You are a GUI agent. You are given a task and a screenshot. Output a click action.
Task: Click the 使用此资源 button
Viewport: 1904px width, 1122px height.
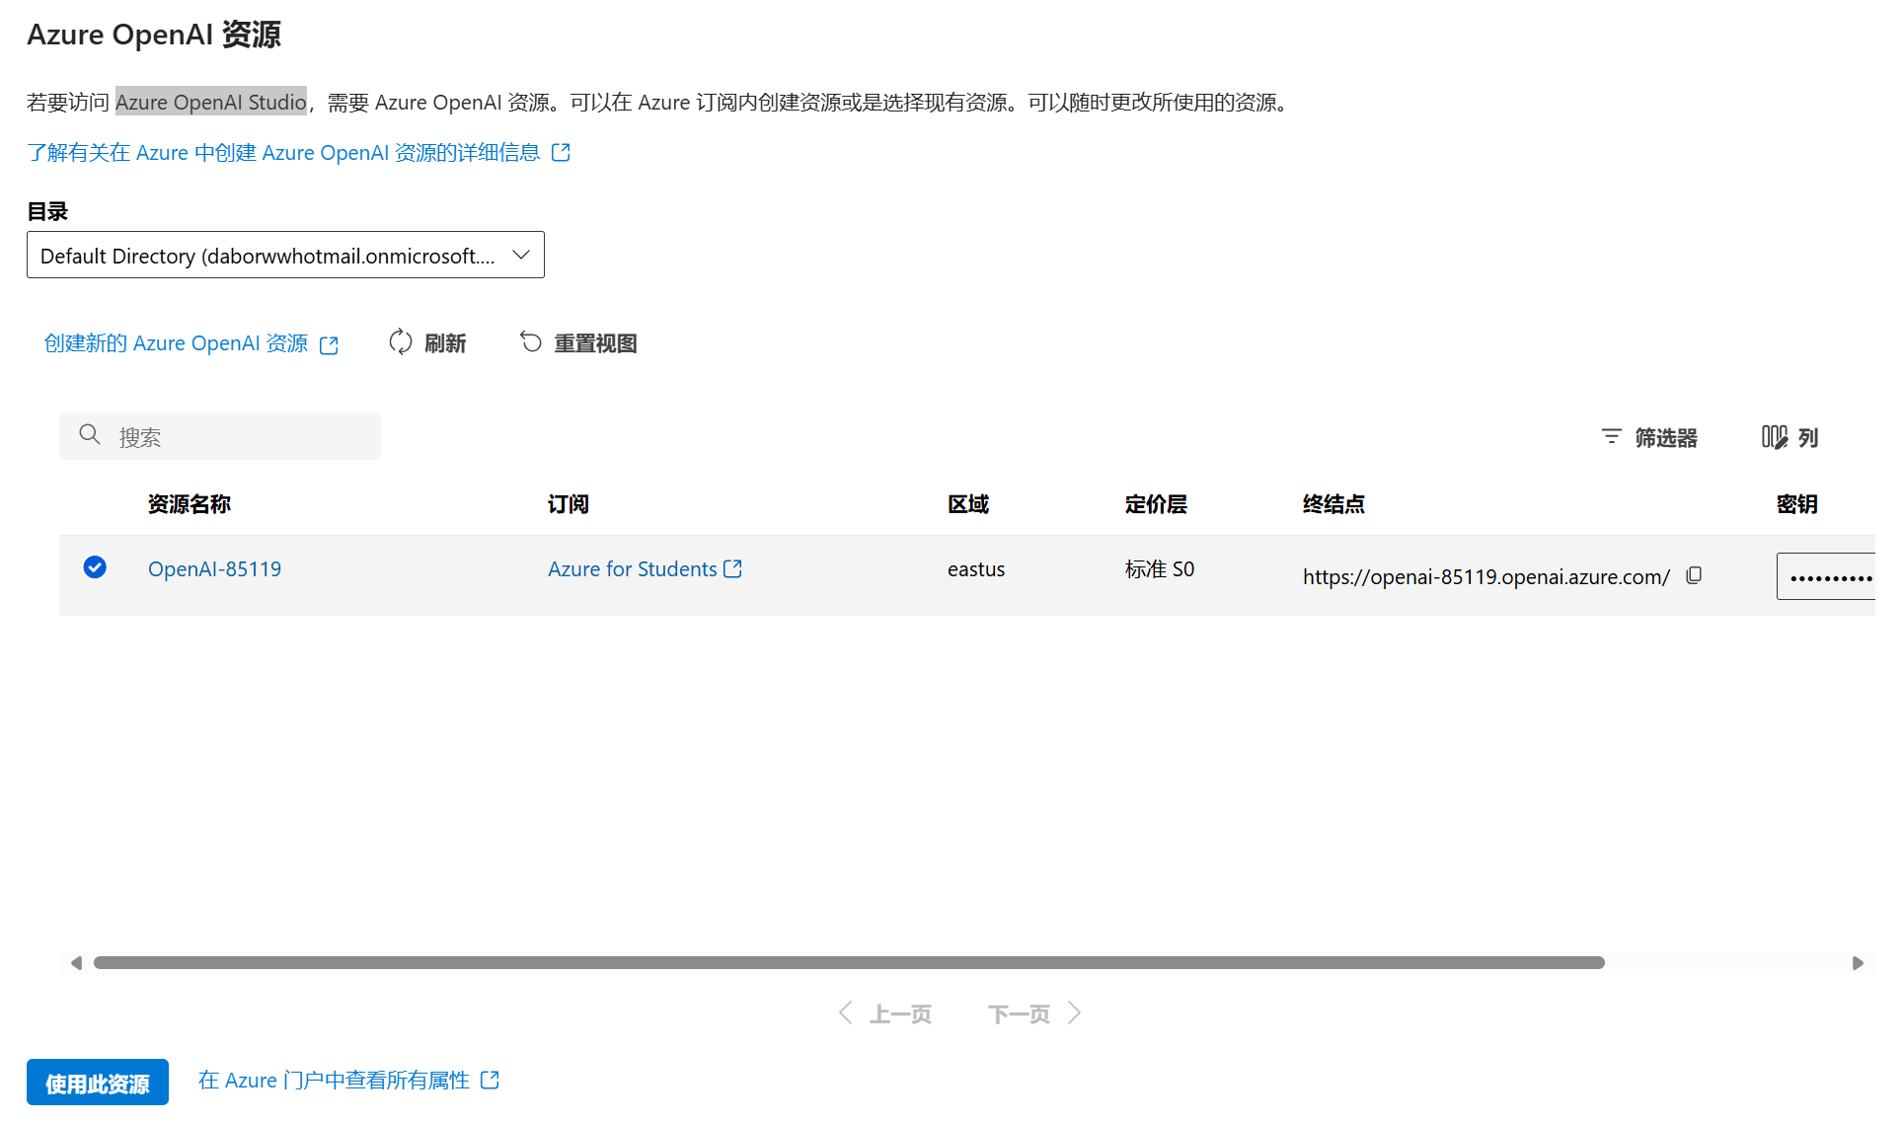(98, 1083)
